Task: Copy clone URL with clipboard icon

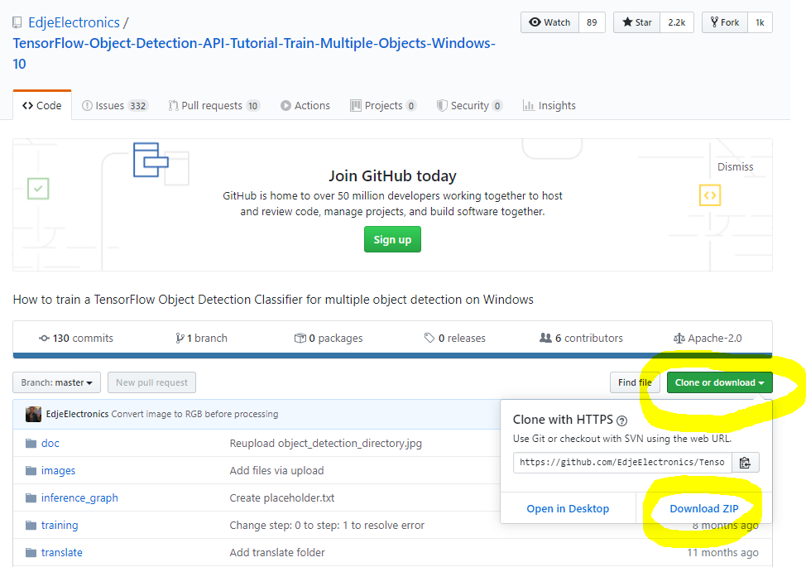Action: point(745,463)
